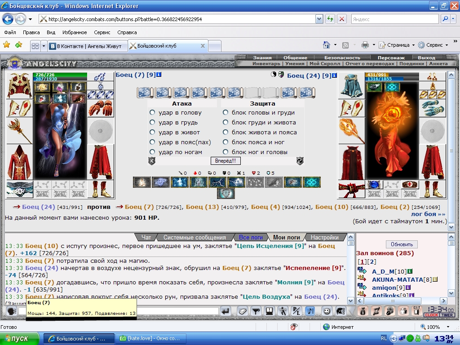Click the crossed shield icon left of Вперёд
460x345 pixels.
pyautogui.click(x=152, y=161)
